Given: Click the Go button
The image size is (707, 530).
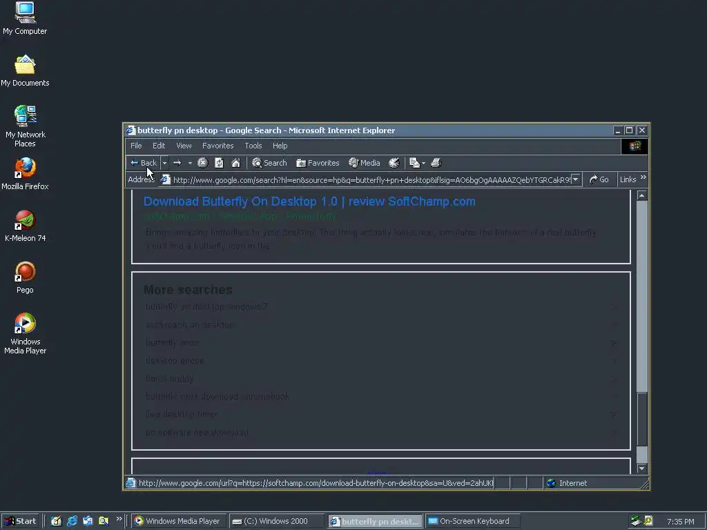Looking at the screenshot, I should 599,180.
